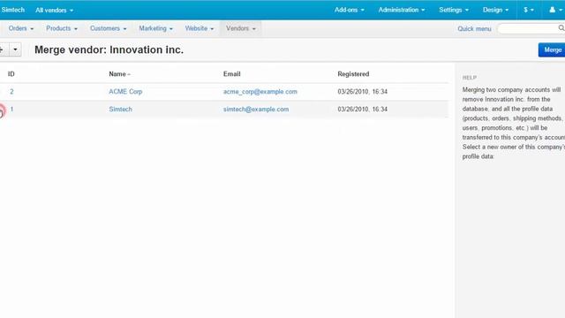Open the Vendors menu
The image size is (565, 318).
click(x=241, y=28)
